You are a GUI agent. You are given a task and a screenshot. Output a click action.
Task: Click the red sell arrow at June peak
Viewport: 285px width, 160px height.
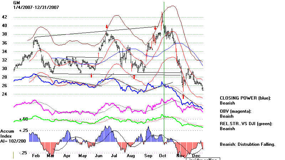click(x=107, y=27)
